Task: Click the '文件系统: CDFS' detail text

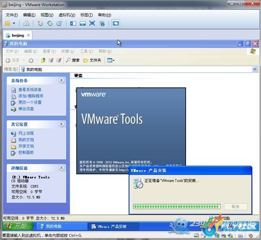Action: pos(25,186)
